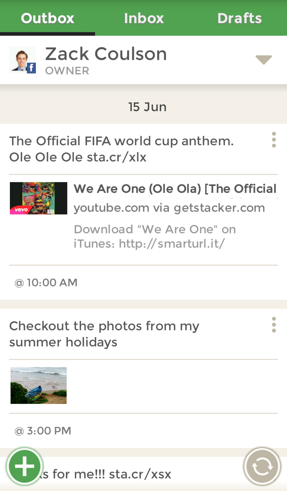Open the We Are One video title
Viewport: 287px width, 491px height.
[x=175, y=189]
